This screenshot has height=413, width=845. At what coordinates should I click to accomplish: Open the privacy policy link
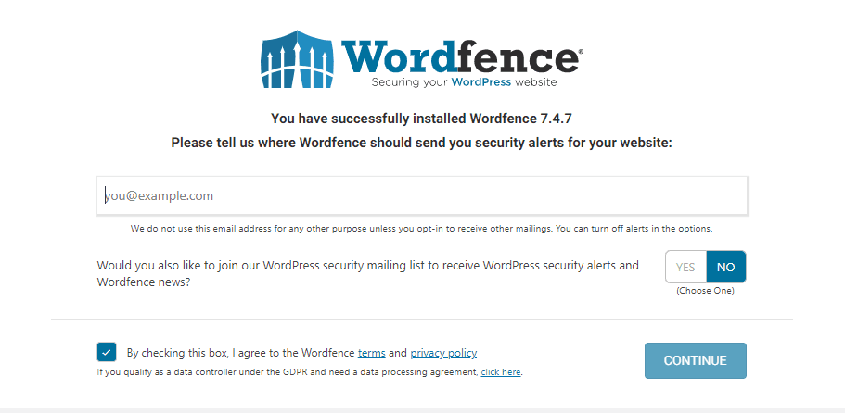tap(443, 353)
